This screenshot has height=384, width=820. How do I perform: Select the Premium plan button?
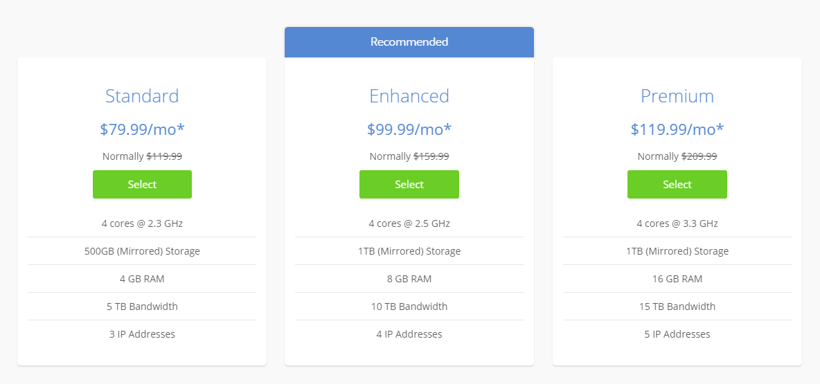[x=677, y=185]
